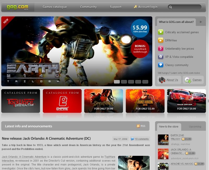This screenshot has height=170, width=209.
Task: Open the RSS link
Action: coord(143,126)
